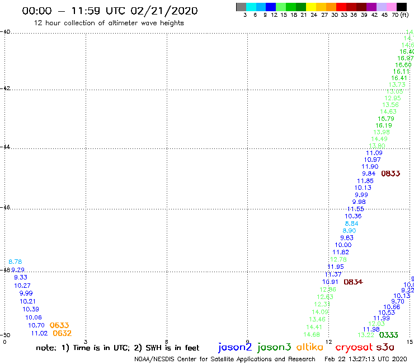The height and width of the screenshot is (364, 414).
Task: Click wave height value 14.49
Action: click(379, 139)
